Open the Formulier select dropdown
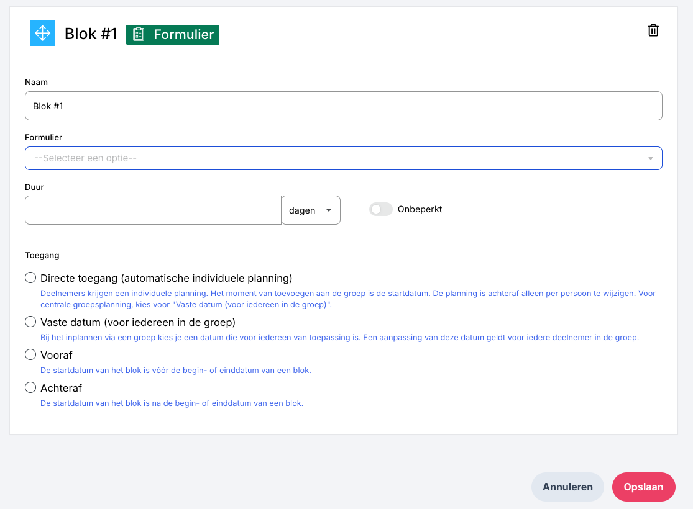Viewport: 693px width, 509px height. (343, 158)
